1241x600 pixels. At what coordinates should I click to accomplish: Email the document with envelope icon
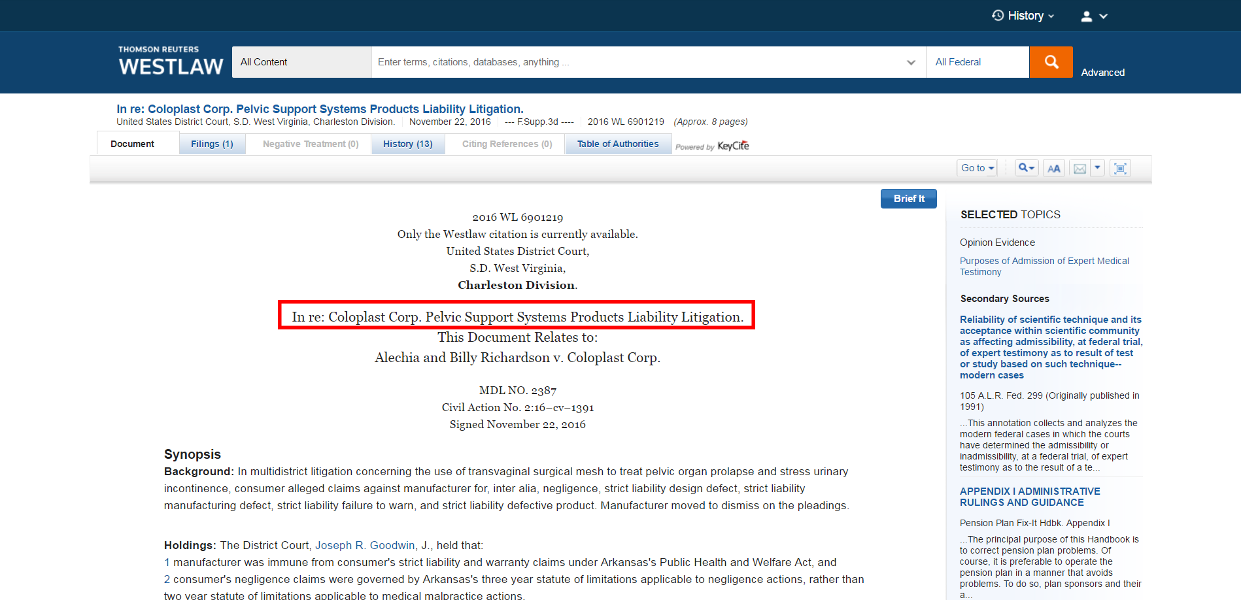click(1079, 169)
